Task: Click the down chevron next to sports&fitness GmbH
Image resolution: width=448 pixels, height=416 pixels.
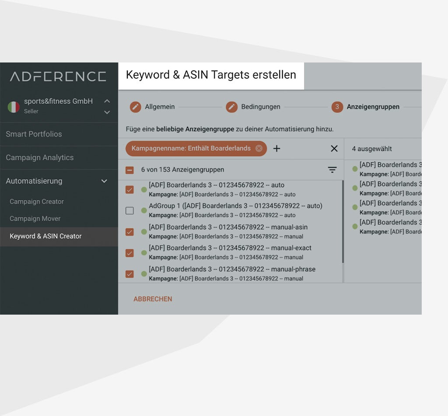Action: click(x=107, y=112)
